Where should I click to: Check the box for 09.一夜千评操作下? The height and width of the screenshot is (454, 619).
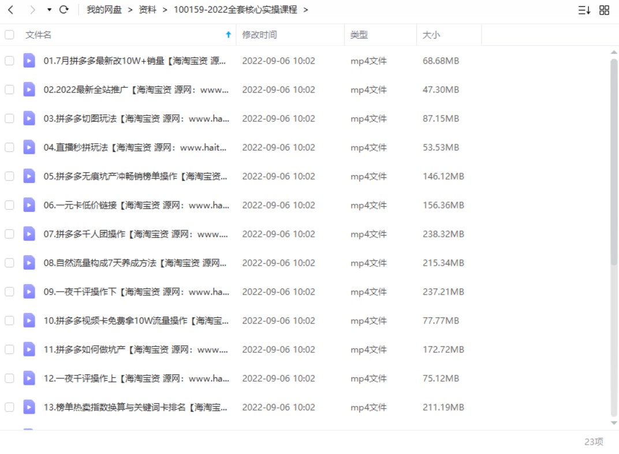[9, 292]
